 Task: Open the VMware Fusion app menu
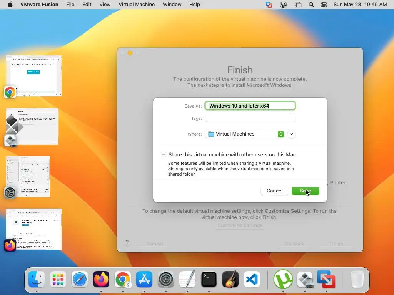(39, 5)
